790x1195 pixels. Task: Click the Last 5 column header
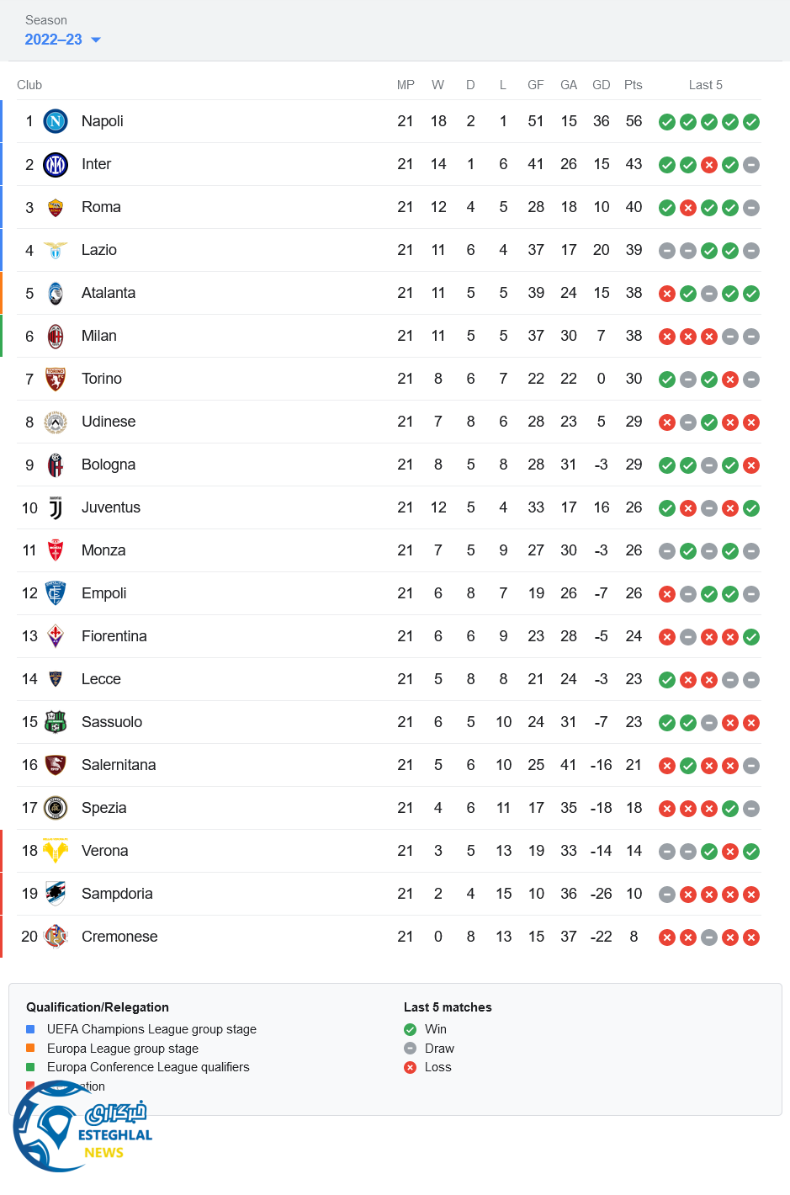pyautogui.click(x=705, y=85)
